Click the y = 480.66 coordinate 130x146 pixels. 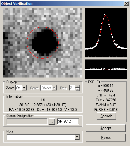pyautogui.click(x=106, y=90)
